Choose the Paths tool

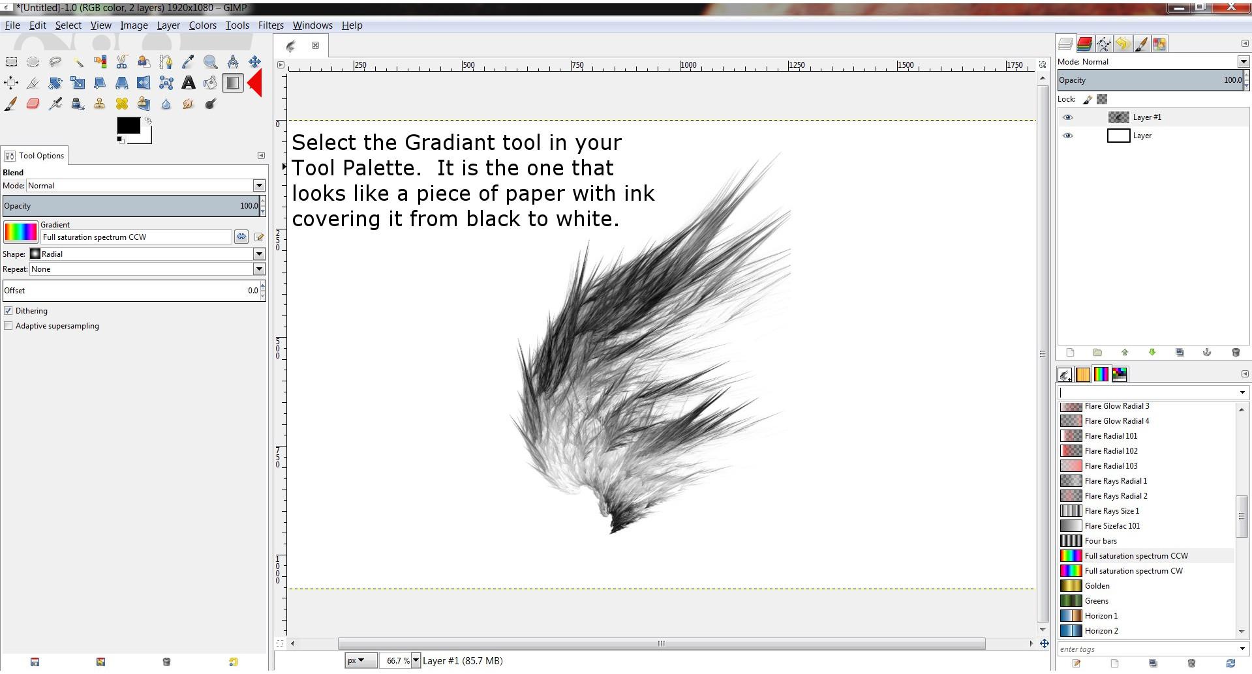pyautogui.click(x=166, y=62)
